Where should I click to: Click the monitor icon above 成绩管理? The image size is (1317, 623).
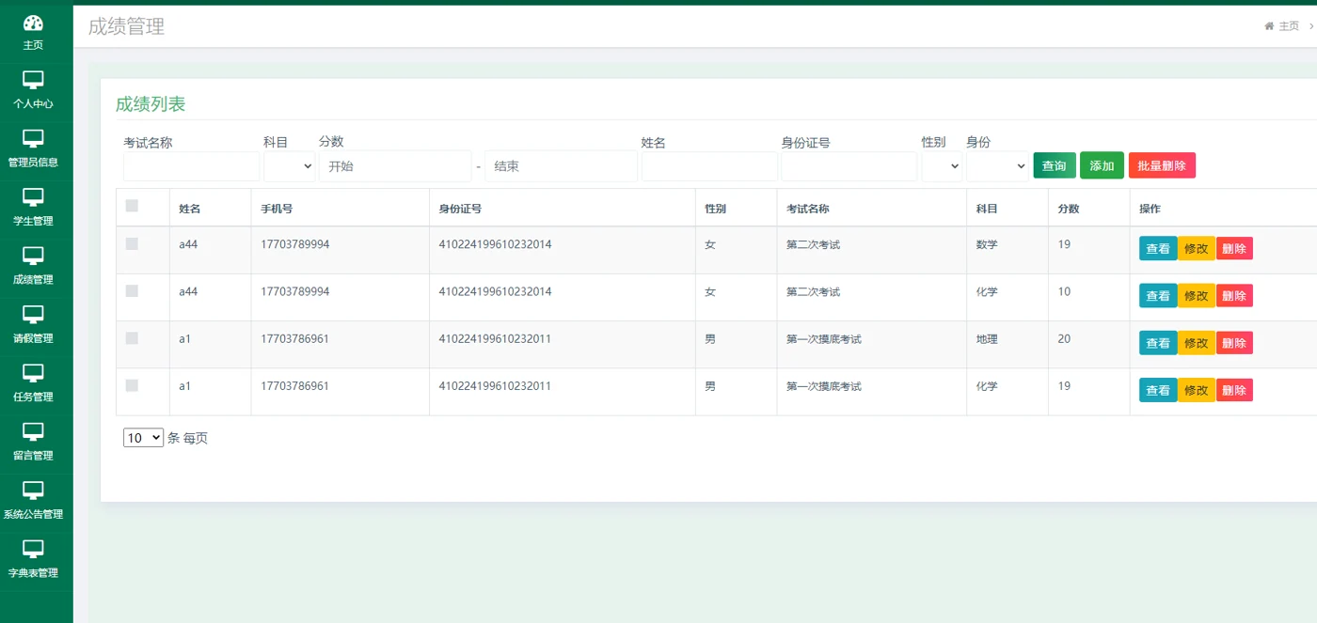(x=33, y=256)
